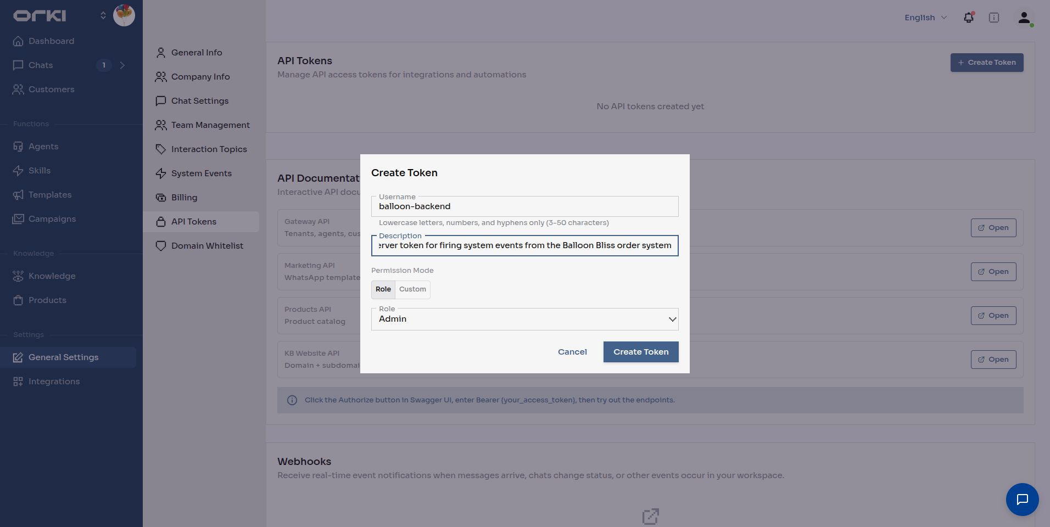Open Agents section
The image size is (1050, 527).
point(43,147)
